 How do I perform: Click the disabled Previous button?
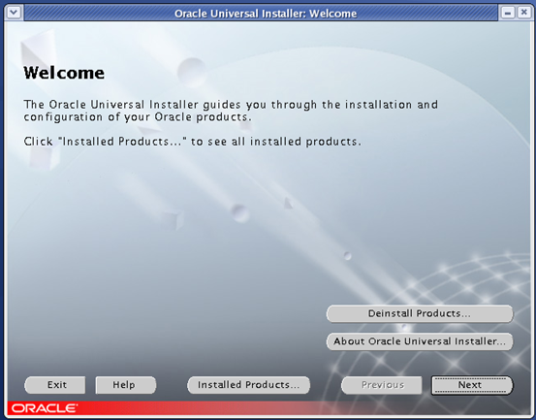tap(382, 385)
